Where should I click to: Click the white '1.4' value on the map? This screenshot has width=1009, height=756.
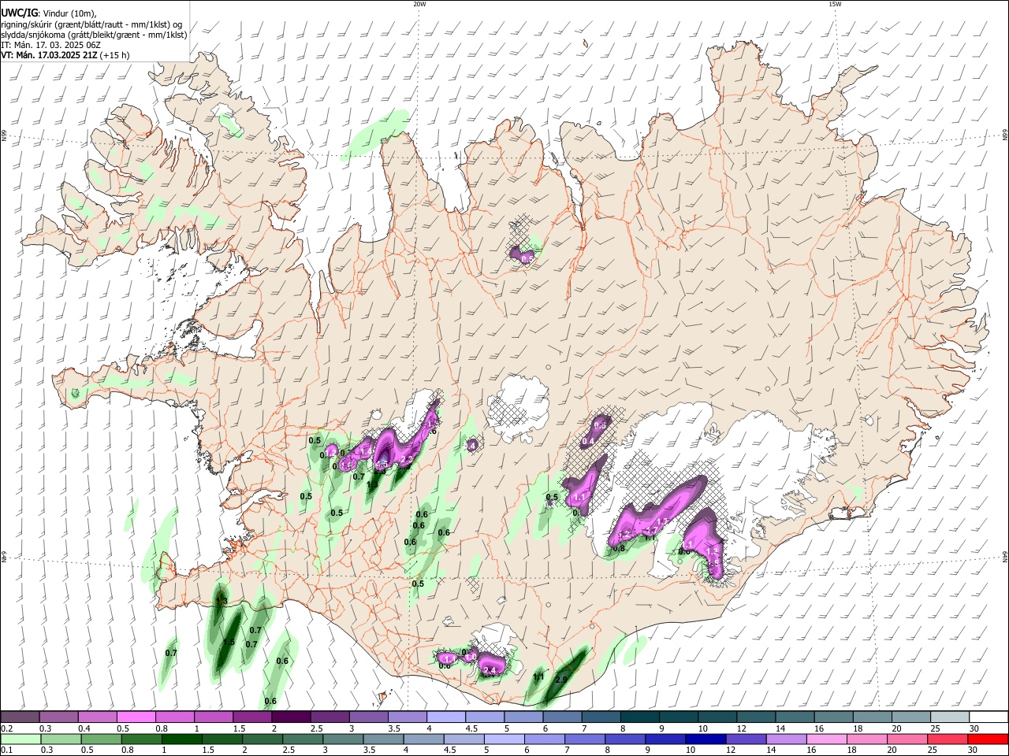click(x=367, y=451)
